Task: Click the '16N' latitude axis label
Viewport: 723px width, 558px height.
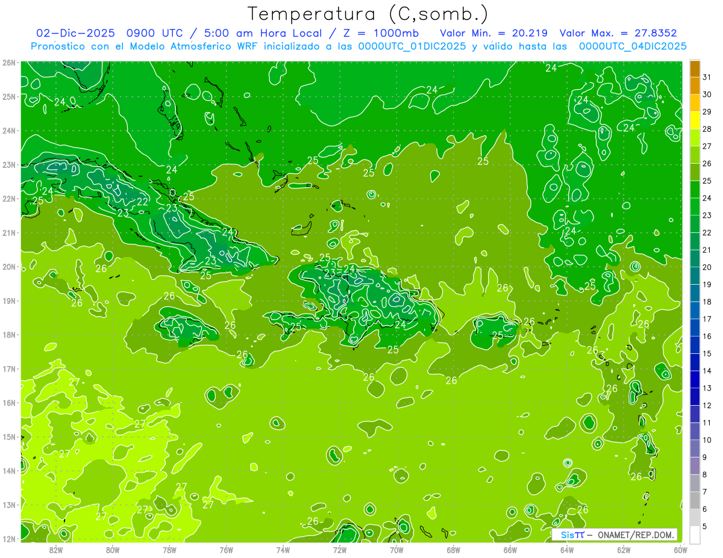Action: tap(9, 403)
